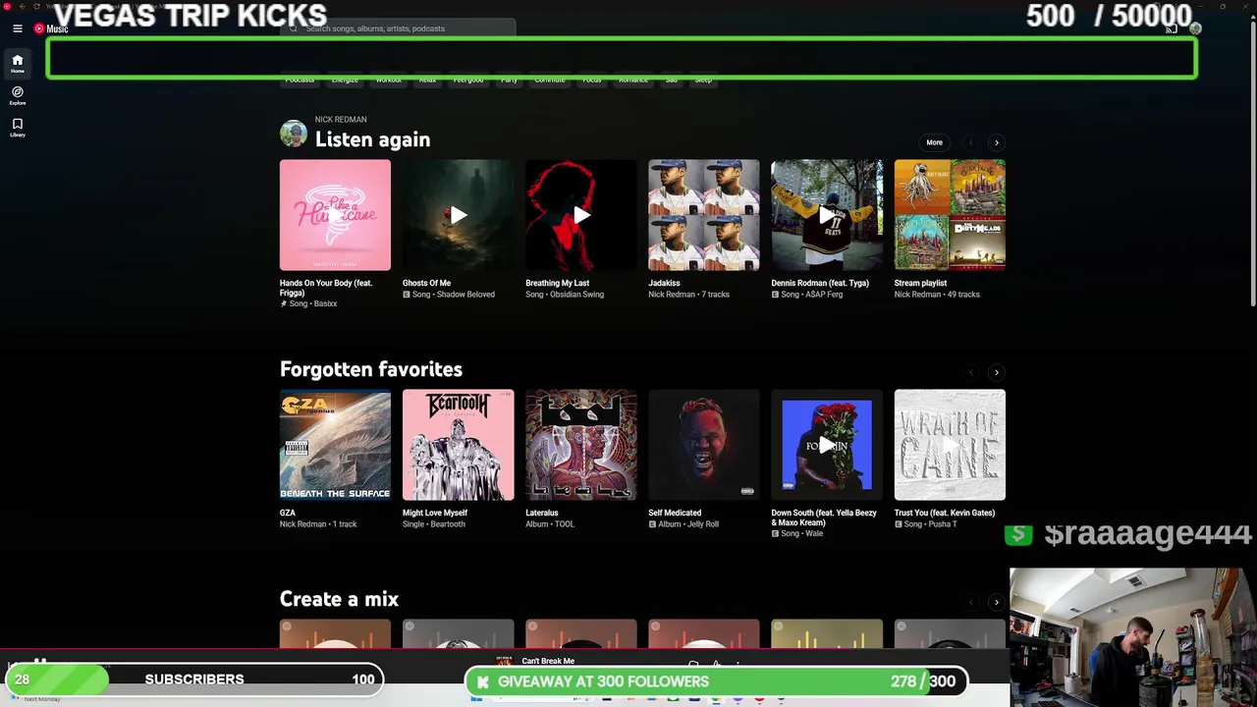Show previous items in Create a mix
This screenshot has width=1257, height=707.
[x=971, y=602]
